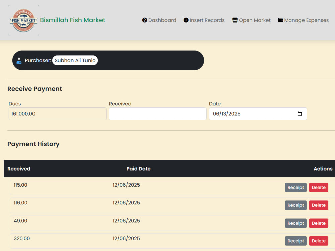The height and width of the screenshot is (251, 335).
Task: Click the Payment History heading
Action: tap(33, 144)
